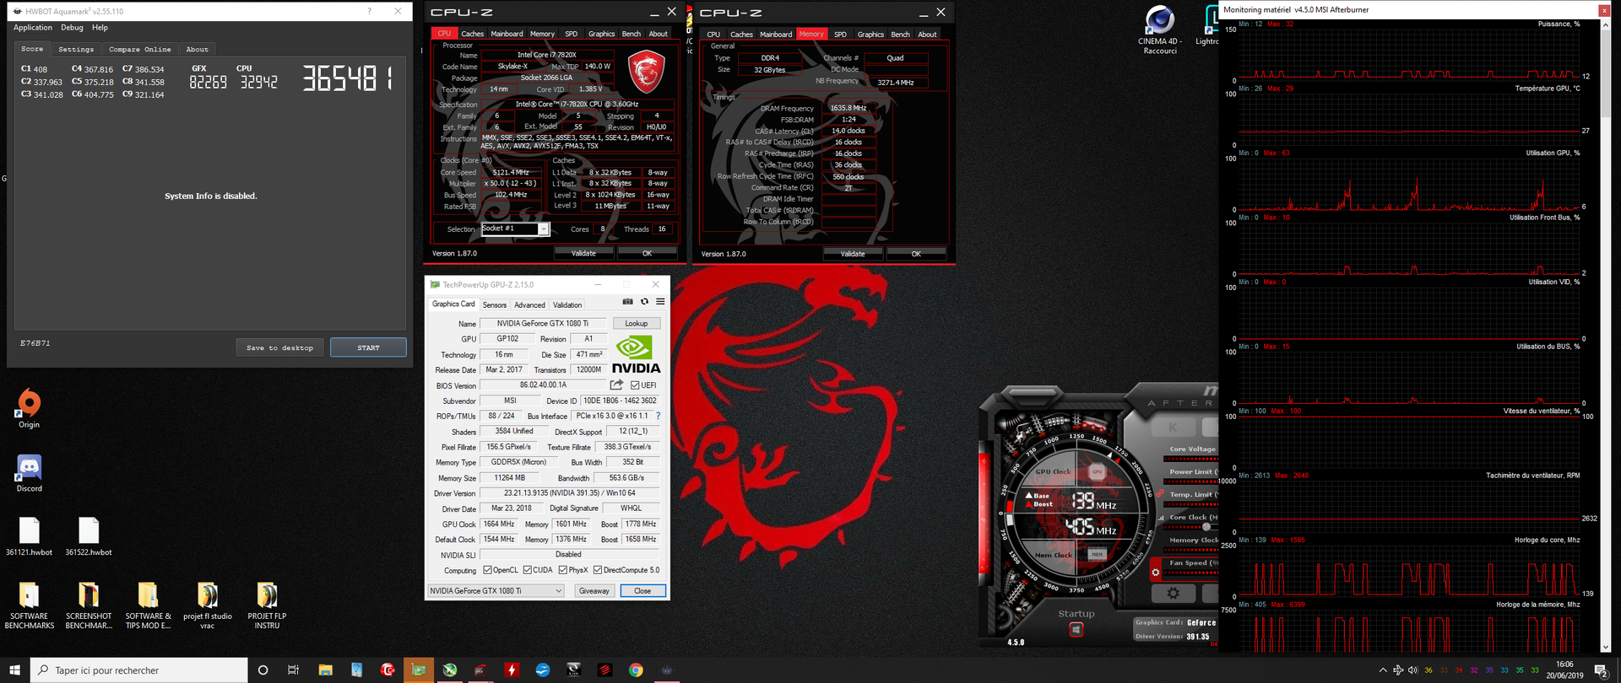Switch to SPD tab in right CPU-Z window
Image resolution: width=1621 pixels, height=683 pixels.
(x=840, y=35)
